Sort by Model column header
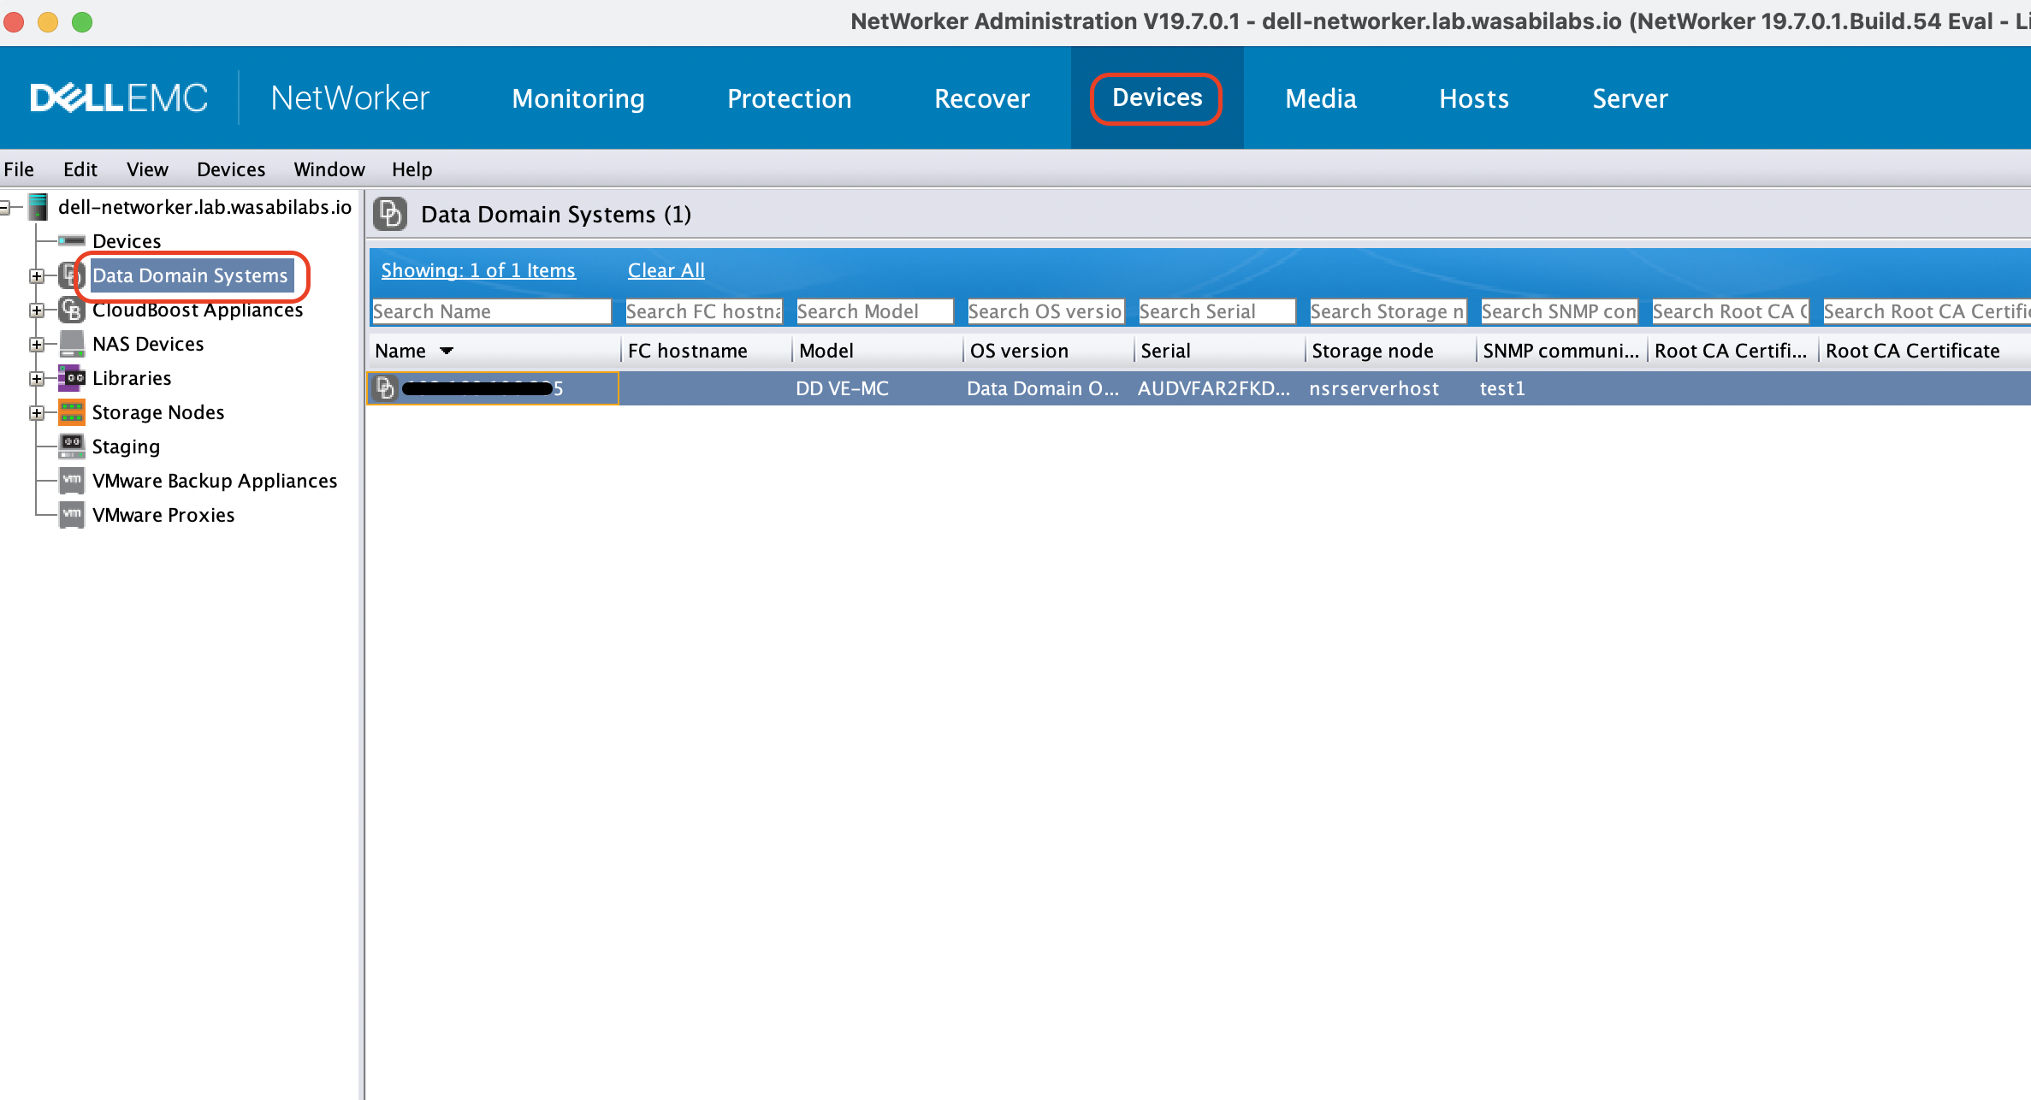Screen dimensions: 2031x1100 877,351
